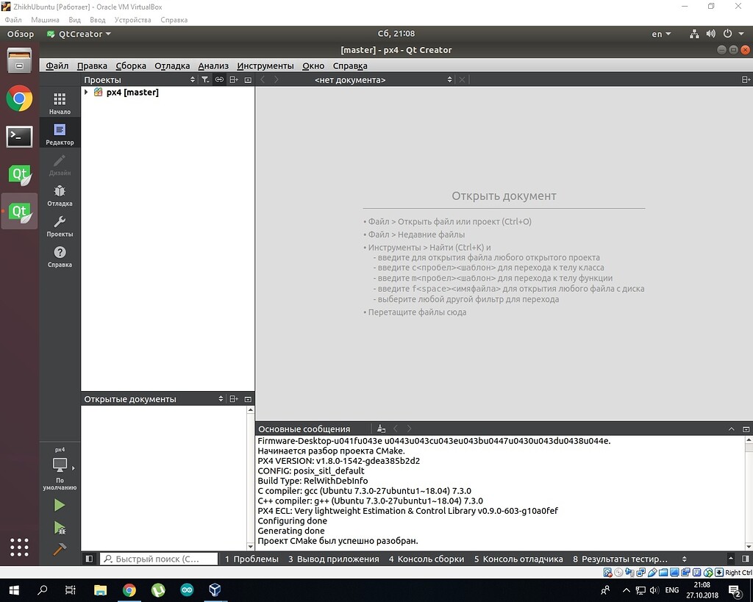
Task: Open the Сборка menu
Action: (x=131, y=65)
